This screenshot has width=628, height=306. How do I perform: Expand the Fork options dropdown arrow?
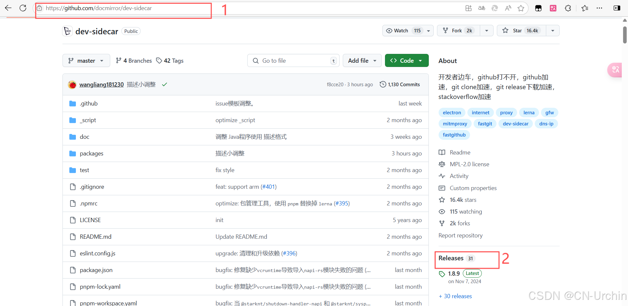tap(487, 31)
